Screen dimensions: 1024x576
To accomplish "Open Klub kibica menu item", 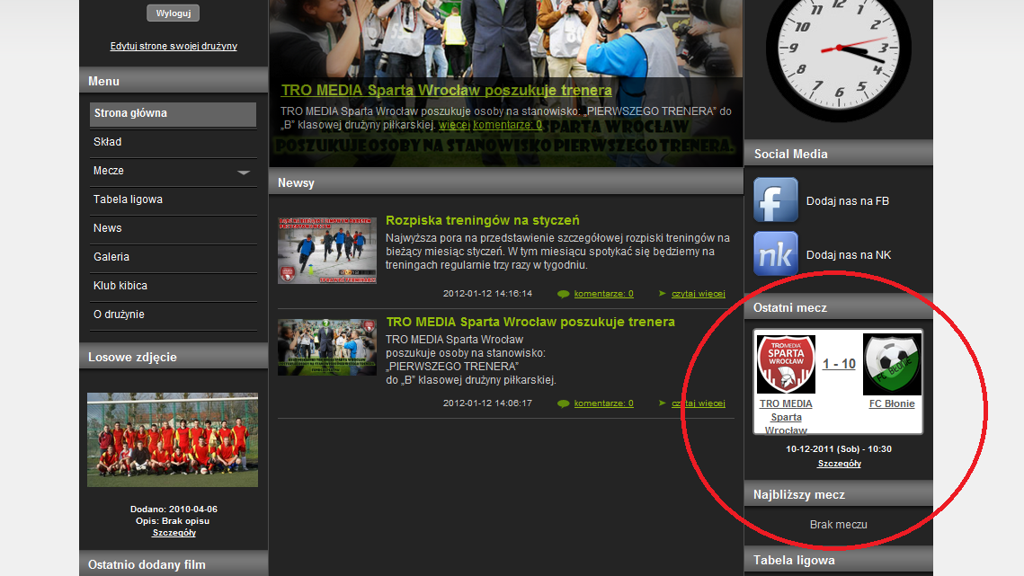I will pos(173,286).
